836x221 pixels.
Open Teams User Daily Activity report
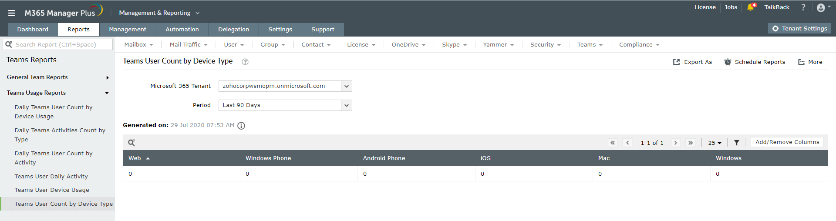[x=51, y=177]
